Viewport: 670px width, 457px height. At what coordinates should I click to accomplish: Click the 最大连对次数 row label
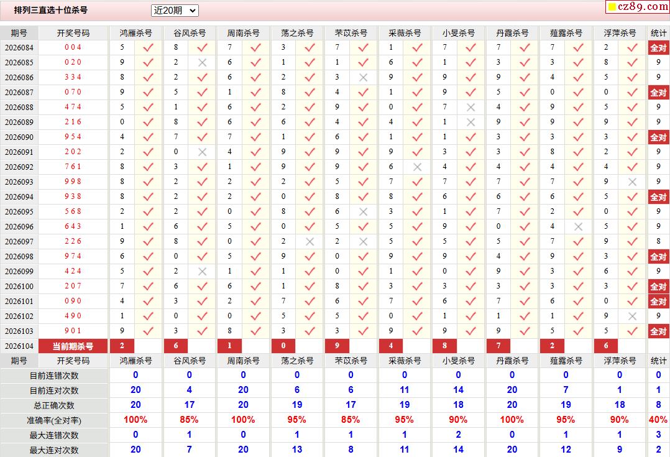(54, 450)
